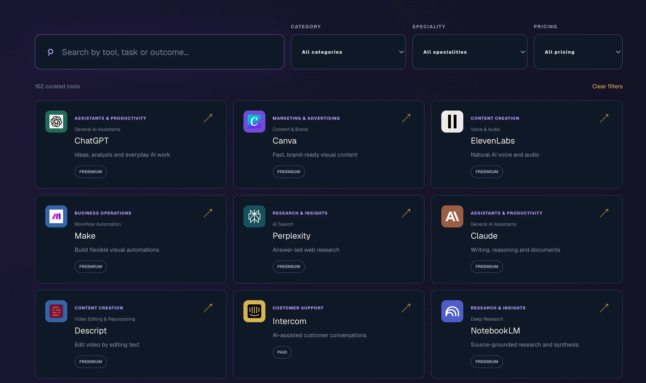Image resolution: width=646 pixels, height=383 pixels.
Task: Open NotebookLM via its arrow icon
Action: (604, 308)
